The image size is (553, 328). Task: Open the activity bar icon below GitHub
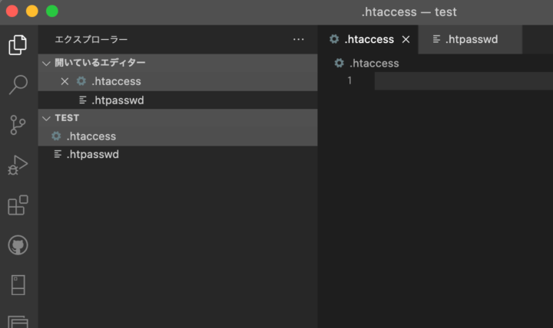click(x=18, y=285)
